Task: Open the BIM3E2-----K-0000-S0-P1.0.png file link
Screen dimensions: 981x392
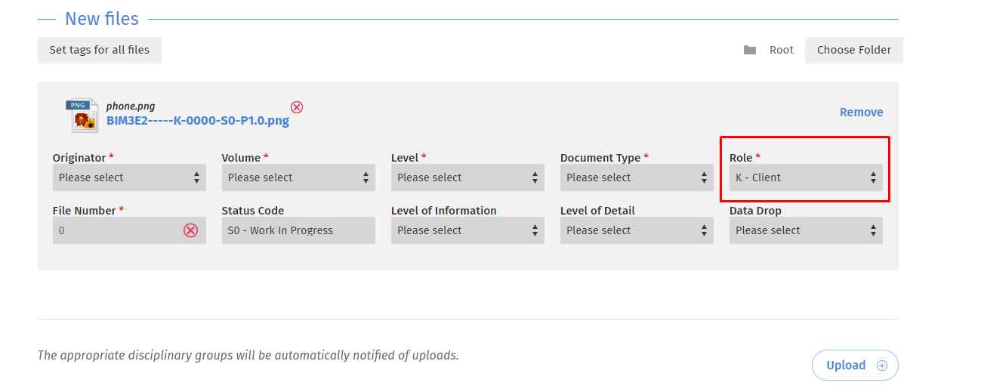Action: (x=198, y=121)
